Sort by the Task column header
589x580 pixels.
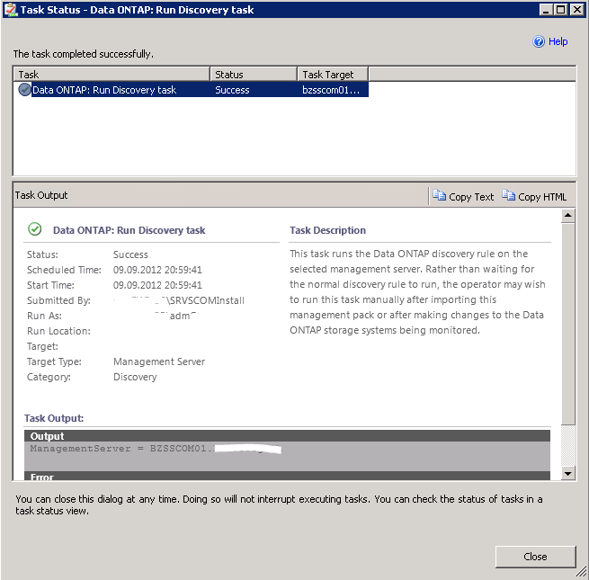[x=112, y=74]
